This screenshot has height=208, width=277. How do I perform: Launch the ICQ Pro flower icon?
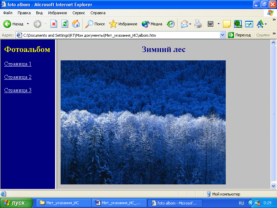[238, 24]
